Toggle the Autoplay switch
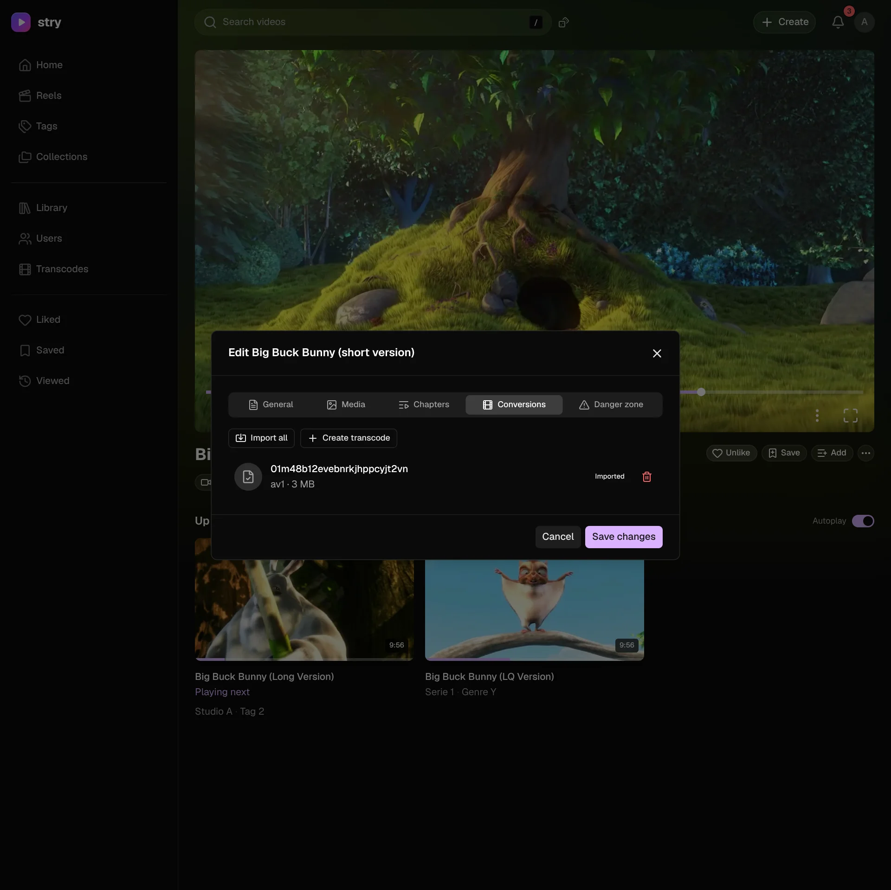This screenshot has width=891, height=890. [x=863, y=521]
